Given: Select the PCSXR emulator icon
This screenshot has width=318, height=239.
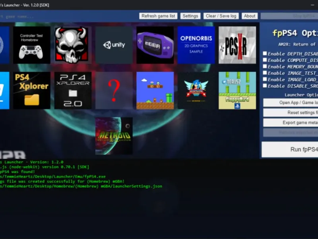Looking at the screenshot, I should (237, 45).
